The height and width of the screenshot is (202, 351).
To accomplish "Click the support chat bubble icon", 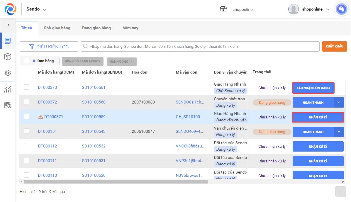I will (x=341, y=9).
